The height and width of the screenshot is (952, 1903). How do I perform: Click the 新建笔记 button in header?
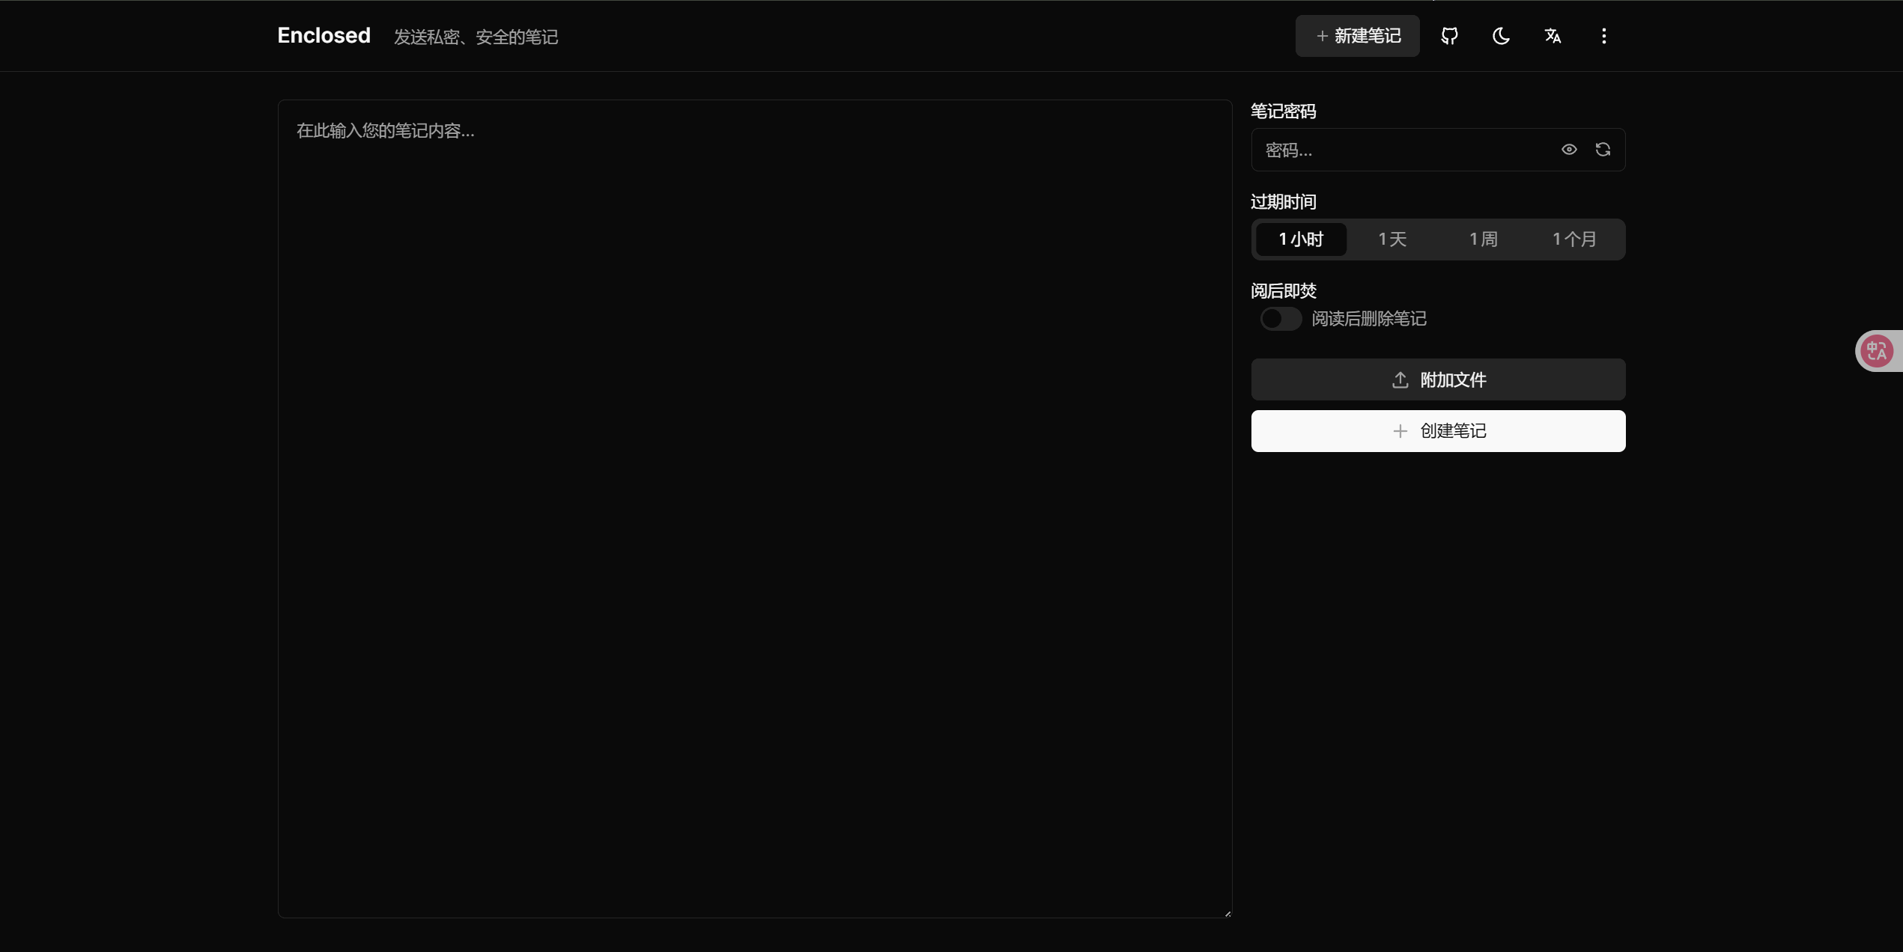(1357, 36)
